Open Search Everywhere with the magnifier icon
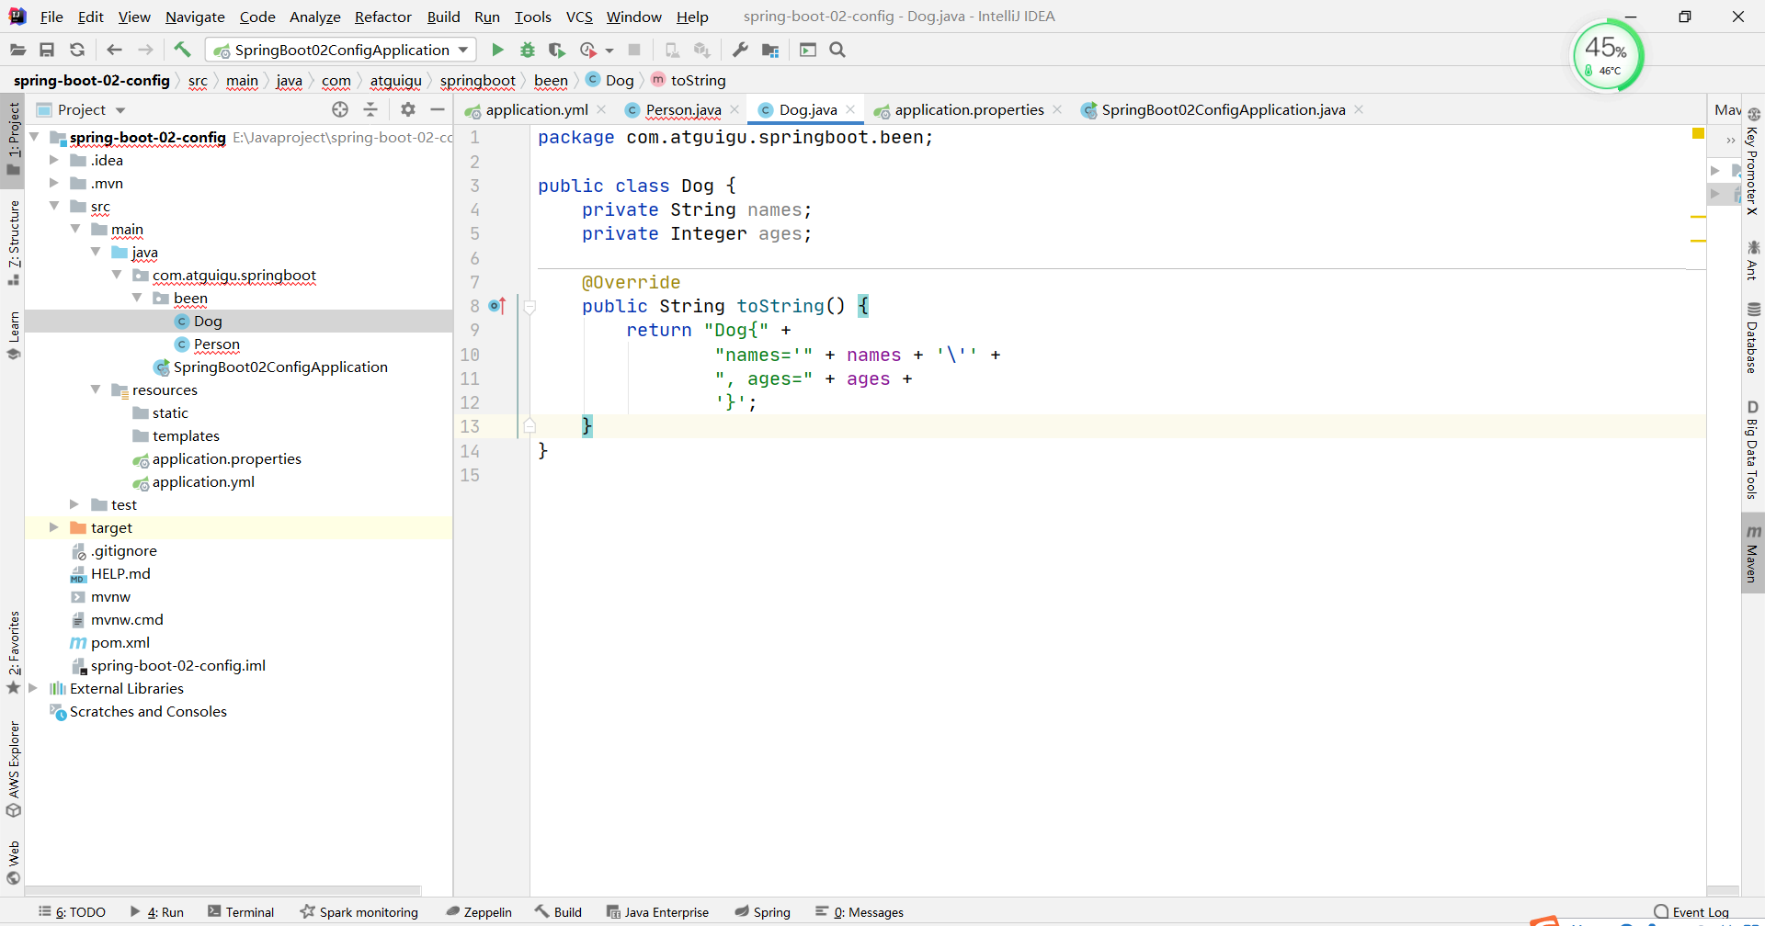The image size is (1765, 926). point(837,50)
